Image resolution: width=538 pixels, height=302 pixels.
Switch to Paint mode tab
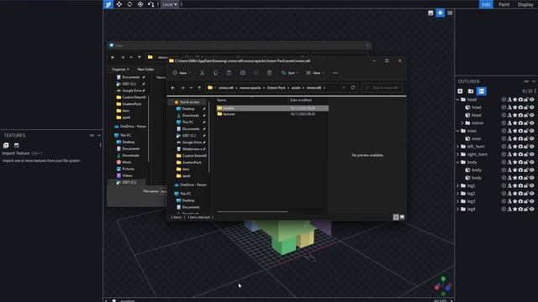pyautogui.click(x=504, y=4)
